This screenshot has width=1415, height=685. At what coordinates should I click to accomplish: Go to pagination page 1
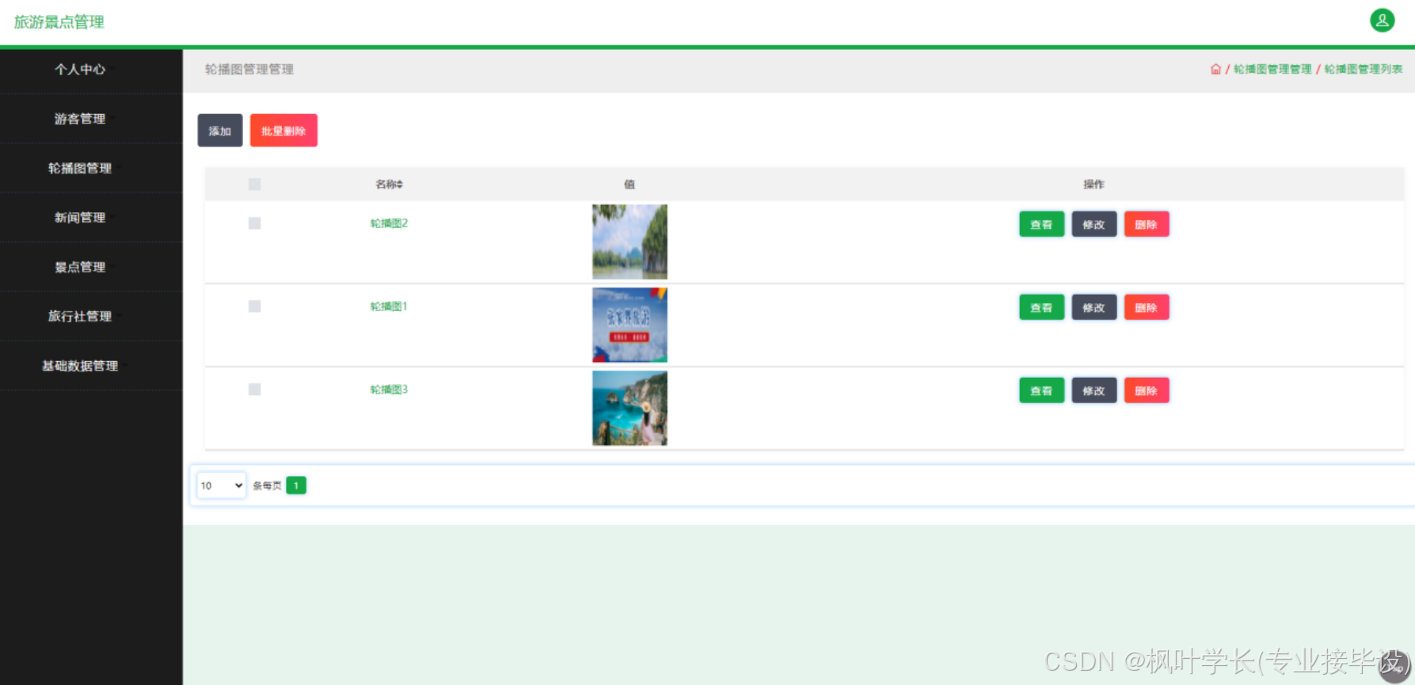pos(296,485)
